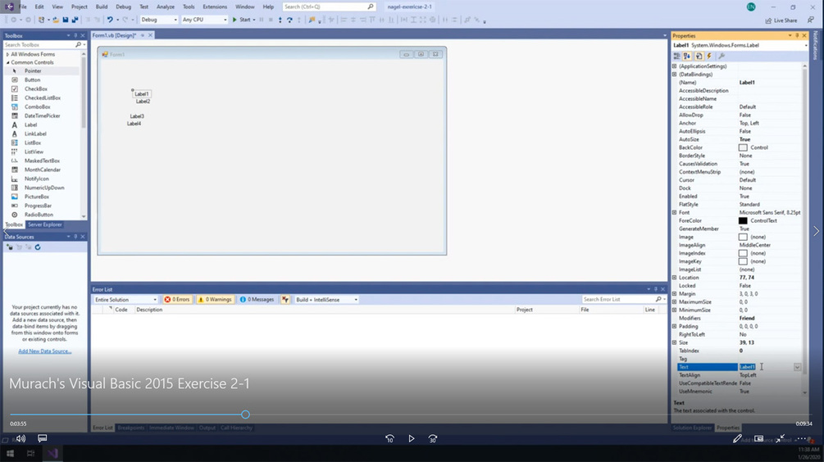
Task: Pick the Label control in Toolbox
Action: point(30,125)
